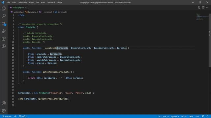The image size is (211, 118).
Task: Open Source Control view with badge
Action: click(4, 24)
